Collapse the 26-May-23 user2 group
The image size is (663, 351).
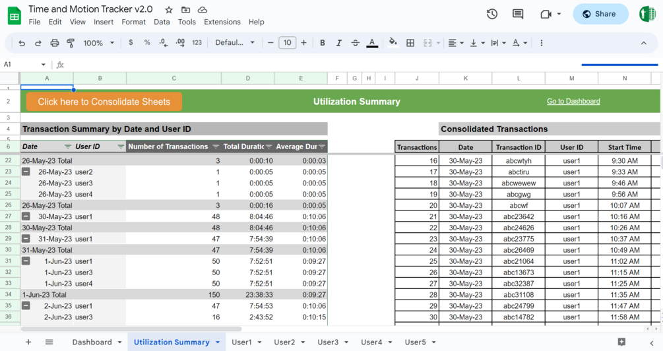click(x=26, y=172)
